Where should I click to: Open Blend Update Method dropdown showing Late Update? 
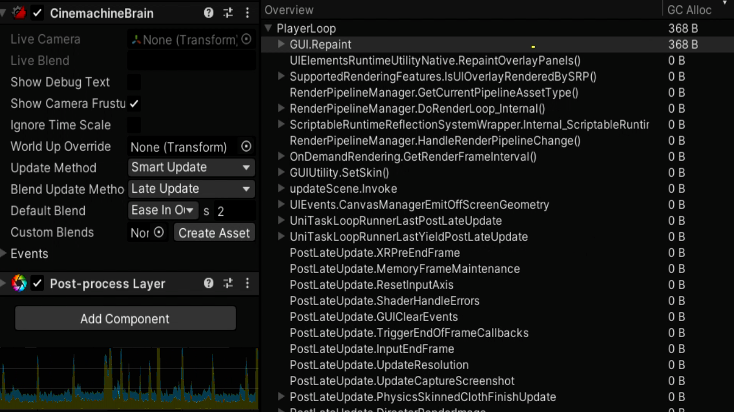tap(192, 189)
